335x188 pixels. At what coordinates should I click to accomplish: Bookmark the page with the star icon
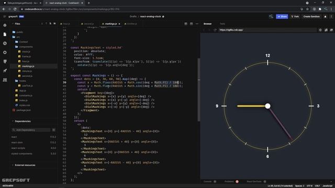coord(307,9)
